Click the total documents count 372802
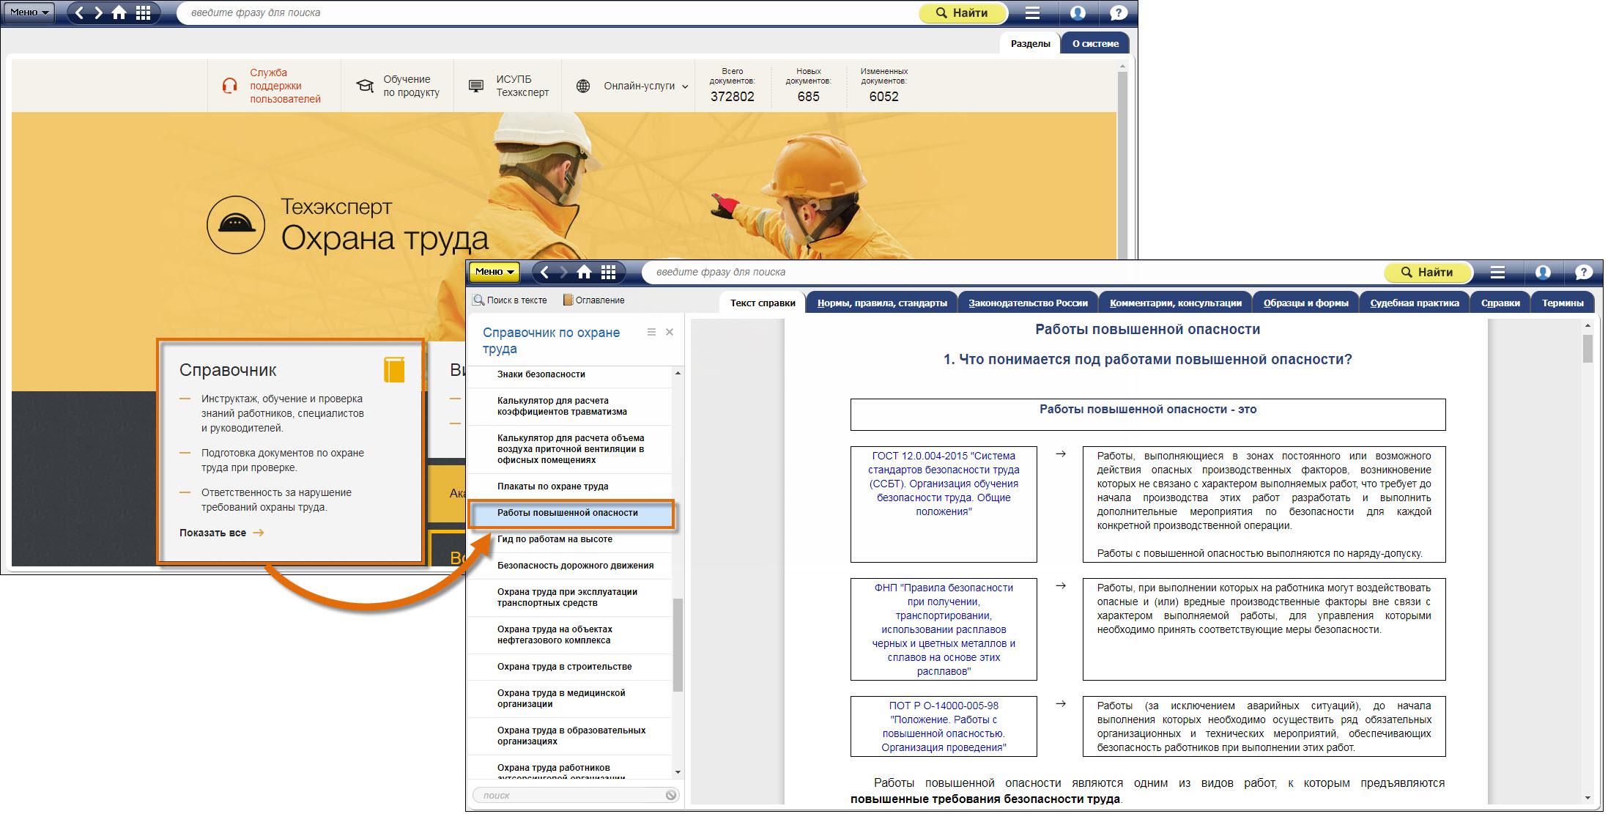Image resolution: width=1608 pixels, height=814 pixels. click(x=732, y=96)
